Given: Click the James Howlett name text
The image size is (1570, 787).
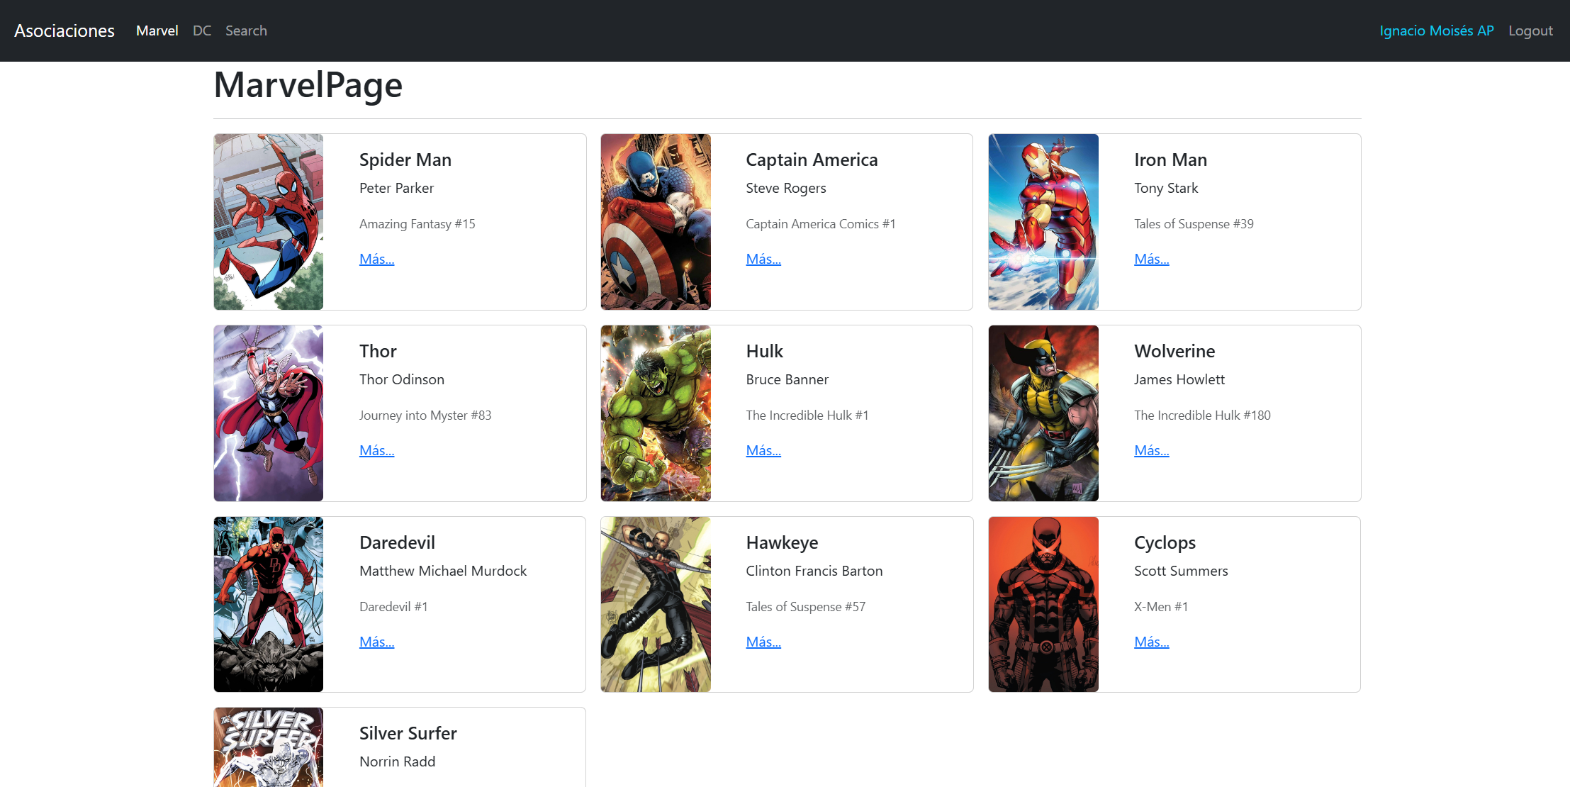Looking at the screenshot, I should tap(1179, 379).
